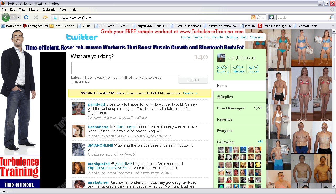Open the Getting Started bookmark
Screen dimensions: 336x194
(35, 26)
